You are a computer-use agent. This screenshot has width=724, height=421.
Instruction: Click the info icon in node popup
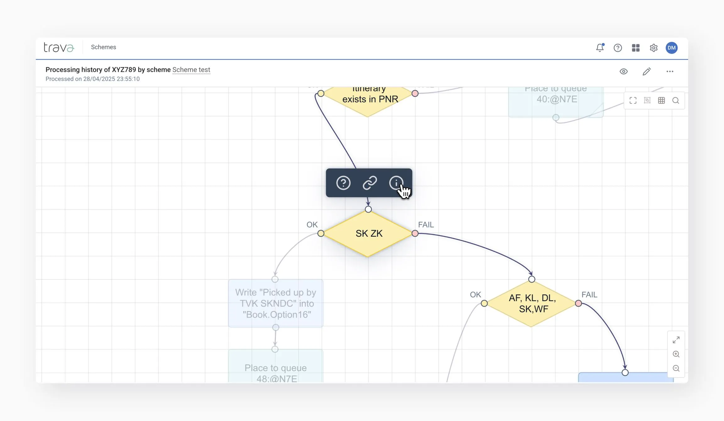[x=396, y=183]
